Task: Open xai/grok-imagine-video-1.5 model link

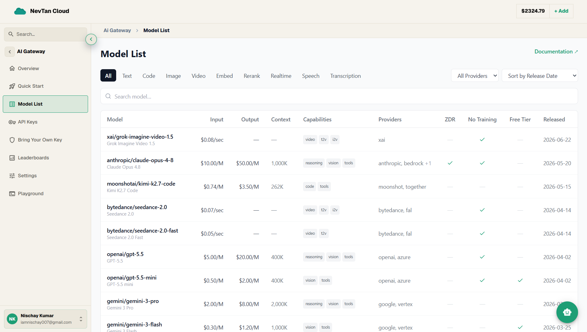Action: [140, 137]
